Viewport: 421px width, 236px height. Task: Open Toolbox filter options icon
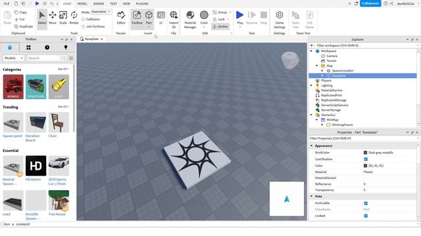coord(71,58)
